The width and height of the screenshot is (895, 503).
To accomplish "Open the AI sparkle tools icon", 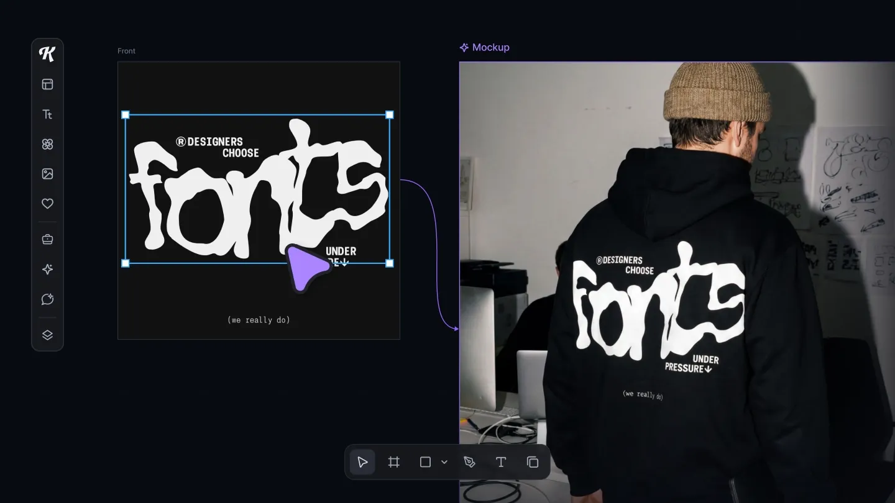I will (x=47, y=269).
